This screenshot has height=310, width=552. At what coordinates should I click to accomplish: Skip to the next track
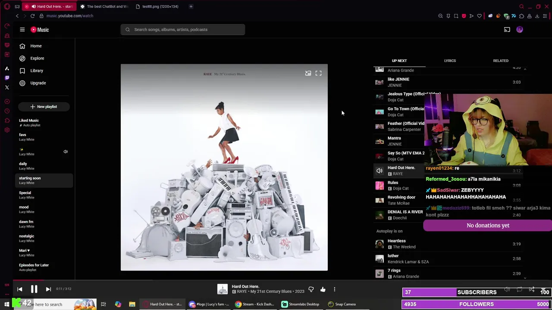coord(48,289)
